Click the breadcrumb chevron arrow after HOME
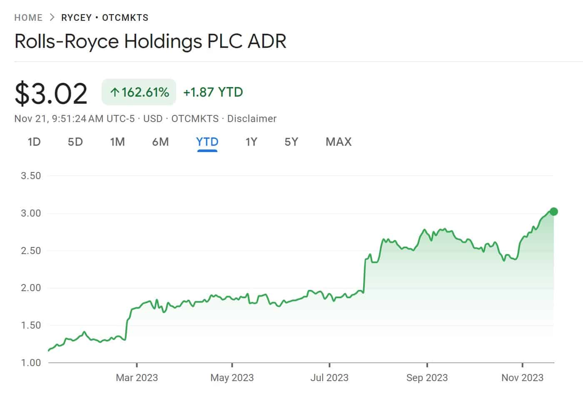583x399 pixels. pos(52,17)
